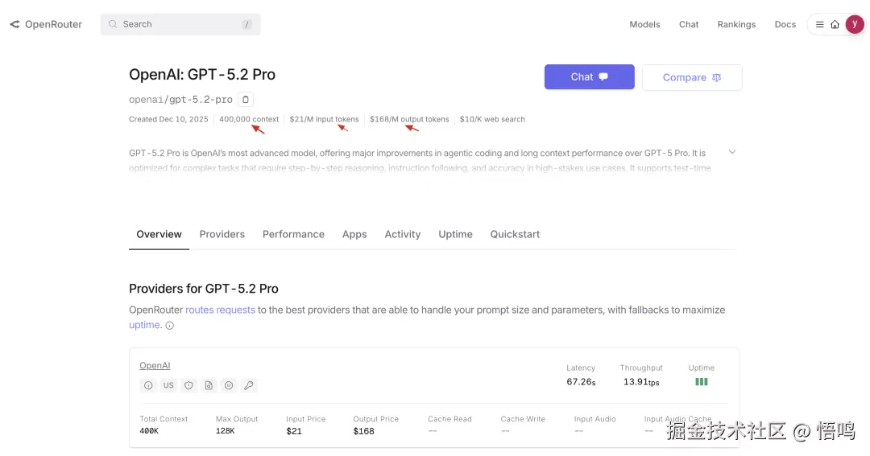This screenshot has width=870, height=456.
Task: Click the provider info circle icon
Action: point(148,385)
